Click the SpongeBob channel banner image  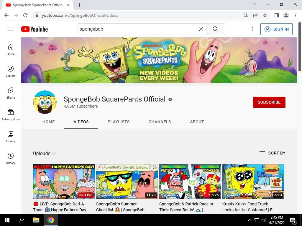pyautogui.click(x=159, y=60)
